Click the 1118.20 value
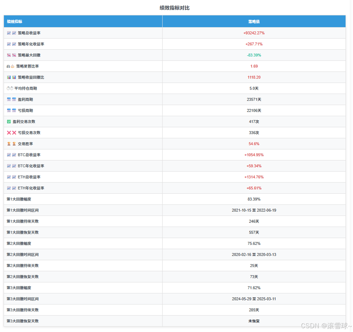 coord(254,77)
